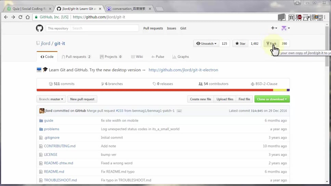Switch to the conversation browser tab
Viewport: 331px width, 186px height.
click(129, 9)
